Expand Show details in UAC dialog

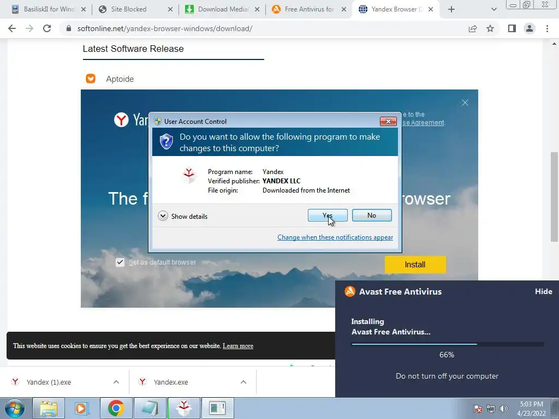(182, 216)
